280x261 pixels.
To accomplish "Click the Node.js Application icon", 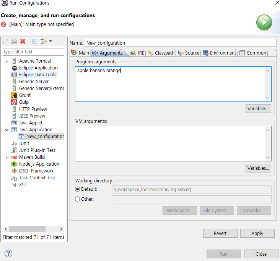I will tap(14, 164).
